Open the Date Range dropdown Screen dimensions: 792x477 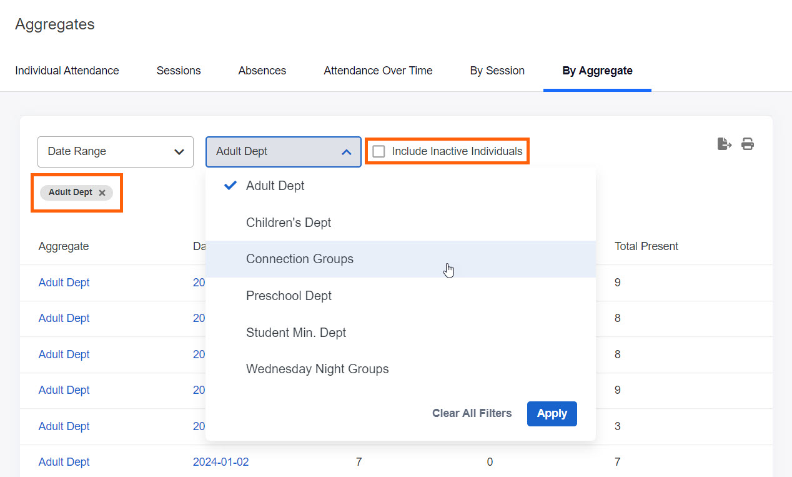(x=116, y=152)
